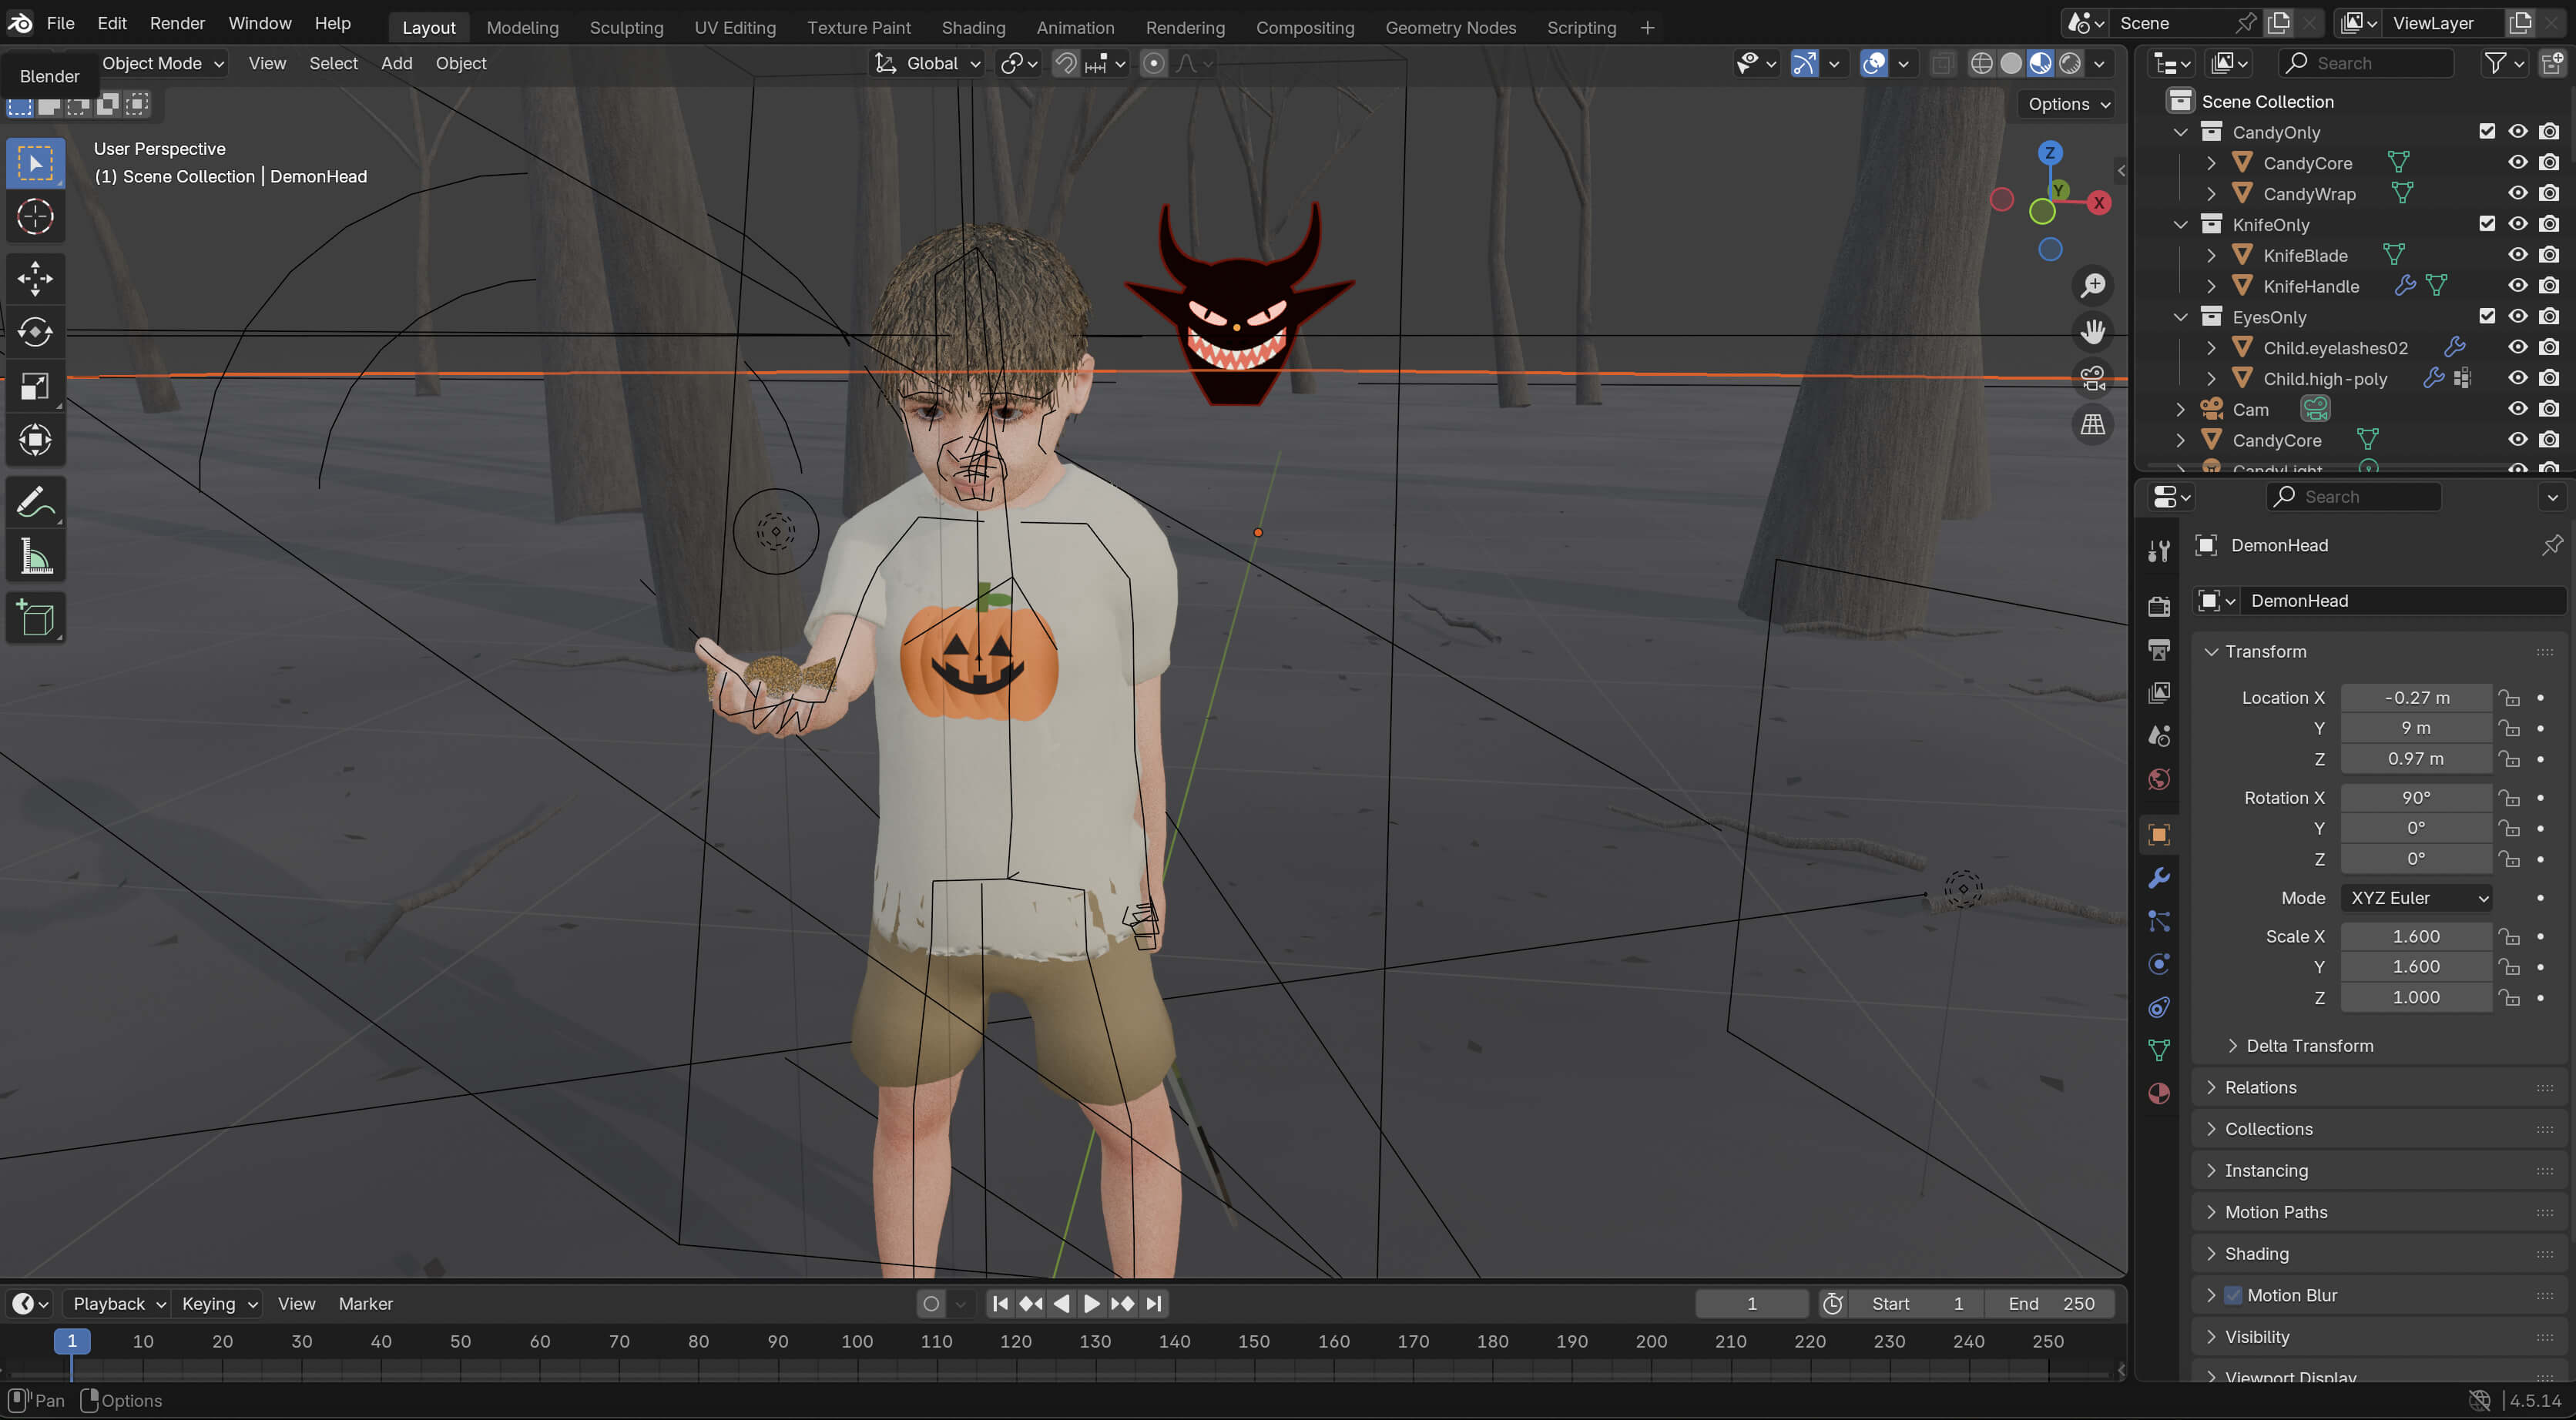
Task: Click the Location X value field
Action: pyautogui.click(x=2415, y=697)
